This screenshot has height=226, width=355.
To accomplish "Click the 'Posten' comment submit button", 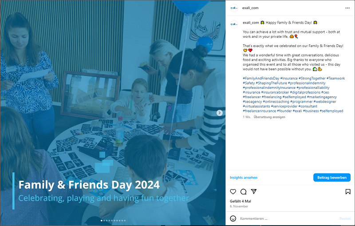I will (x=345, y=218).
